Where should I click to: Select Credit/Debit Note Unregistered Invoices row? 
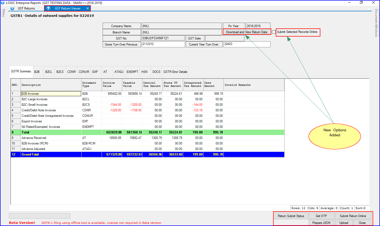click(x=148, y=116)
